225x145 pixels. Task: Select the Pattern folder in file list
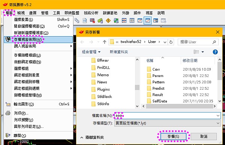coord(156,82)
